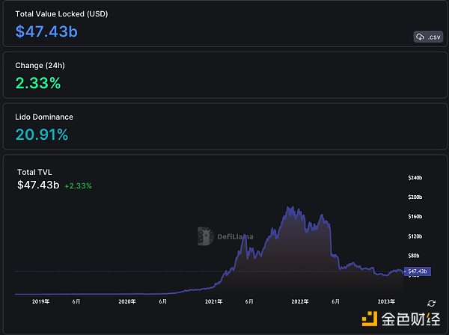Click the 20.91% Lido Dominance value
449x335 pixels.
pyautogui.click(x=42, y=135)
